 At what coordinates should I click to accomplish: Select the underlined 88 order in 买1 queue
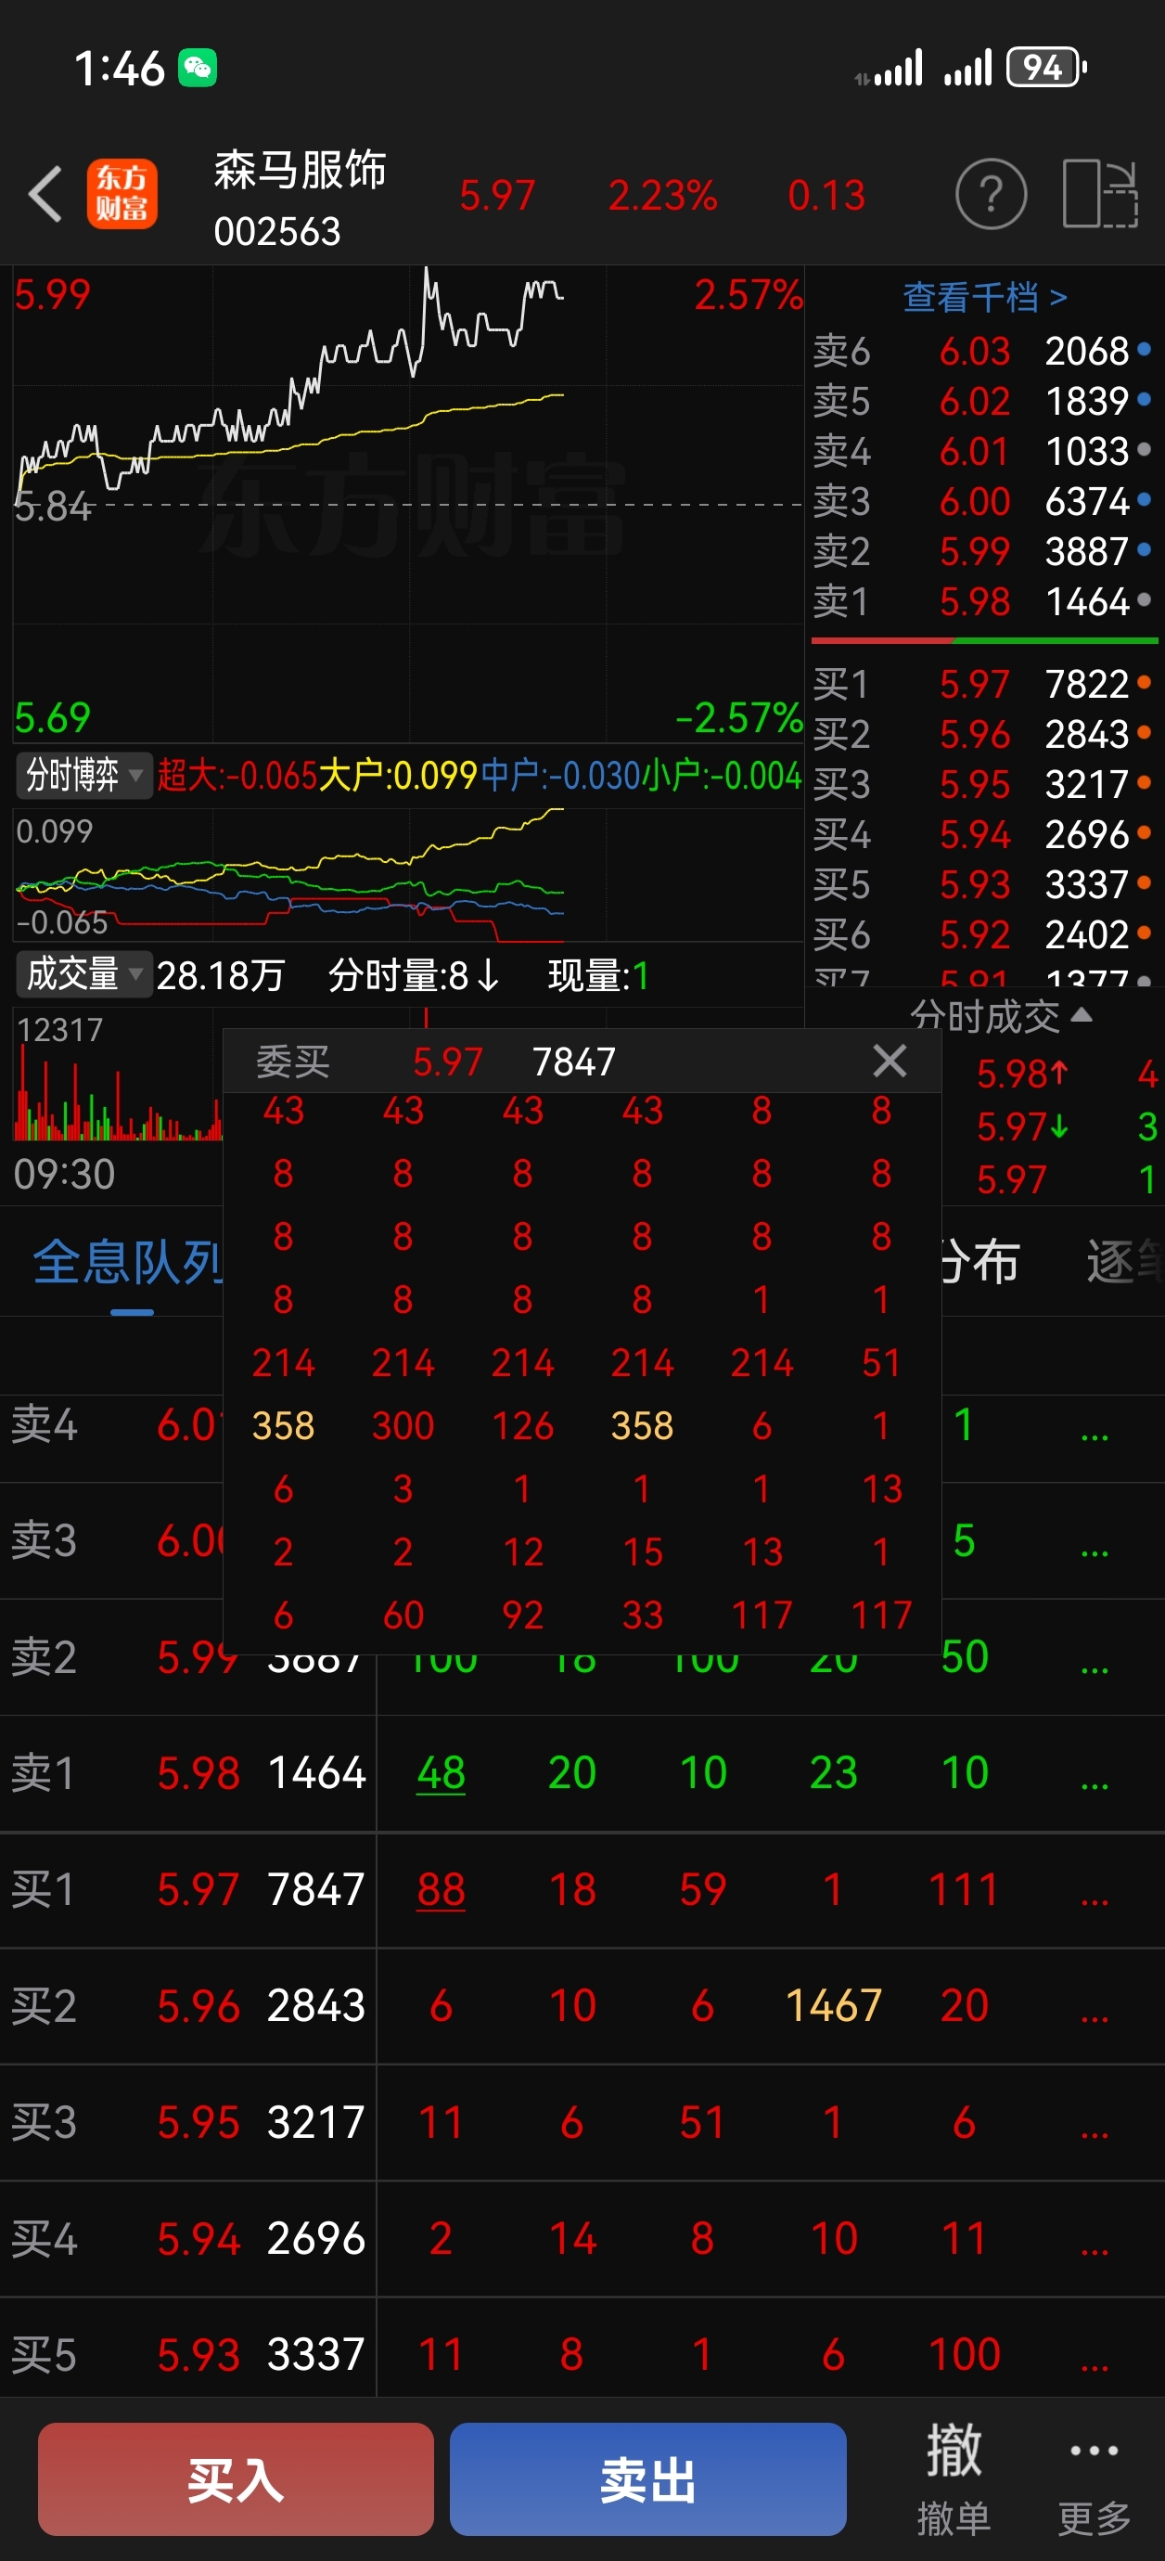click(x=442, y=1890)
